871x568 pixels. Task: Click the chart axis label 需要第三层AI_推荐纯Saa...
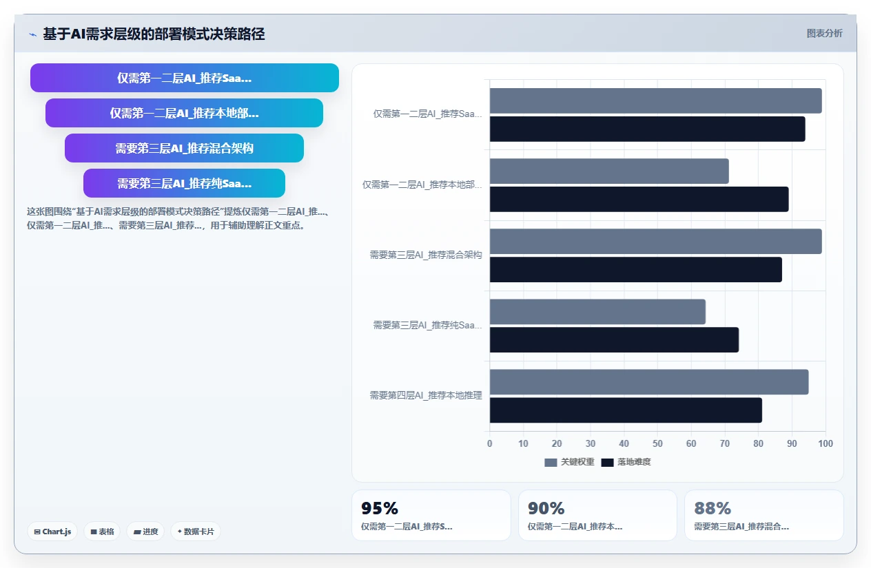(x=427, y=325)
